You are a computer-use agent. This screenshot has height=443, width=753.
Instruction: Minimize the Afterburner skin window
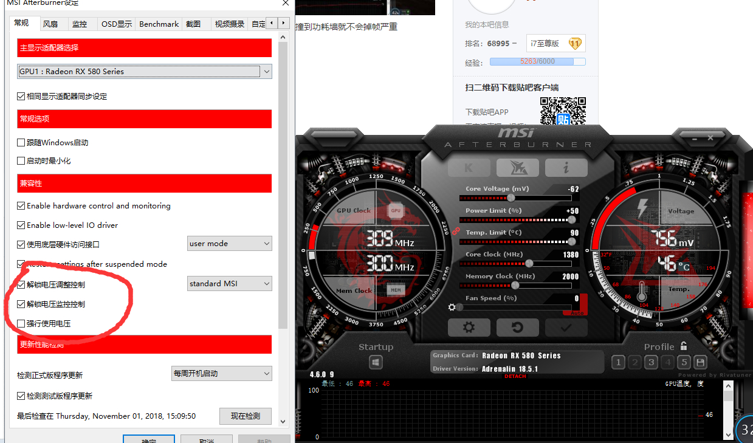click(695, 139)
